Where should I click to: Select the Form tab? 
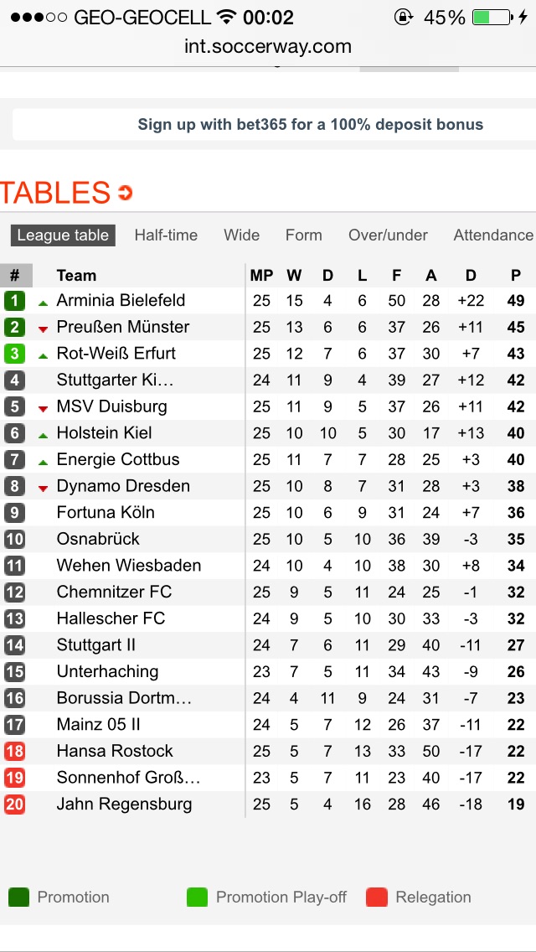click(x=303, y=235)
